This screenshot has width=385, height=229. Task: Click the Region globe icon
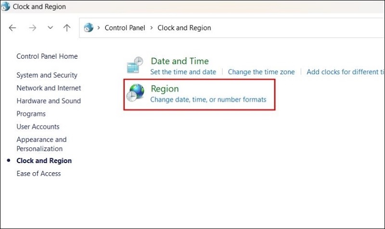(135, 93)
